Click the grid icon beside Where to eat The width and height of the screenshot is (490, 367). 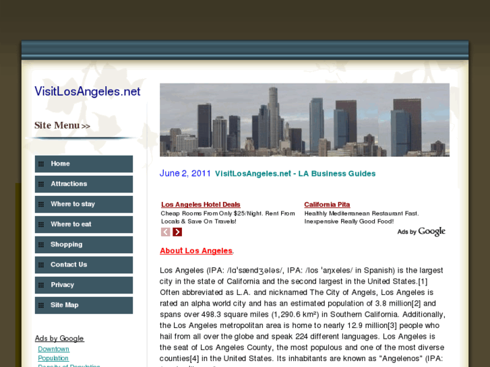(41, 224)
